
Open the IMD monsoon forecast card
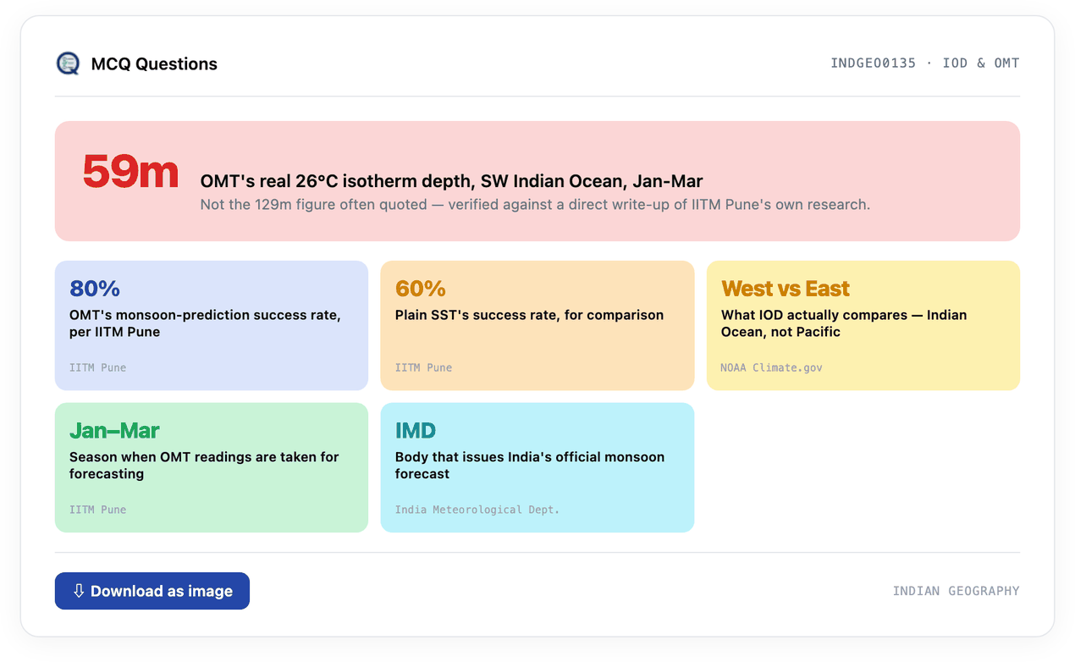[537, 467]
